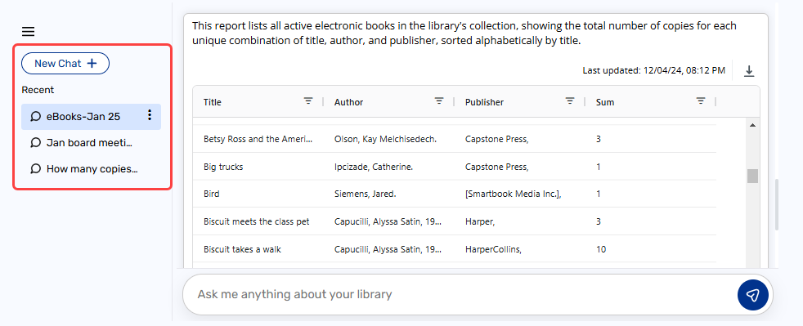Select the eBooks-Jan 25 recent chat
The height and width of the screenshot is (326, 803).
[x=91, y=117]
